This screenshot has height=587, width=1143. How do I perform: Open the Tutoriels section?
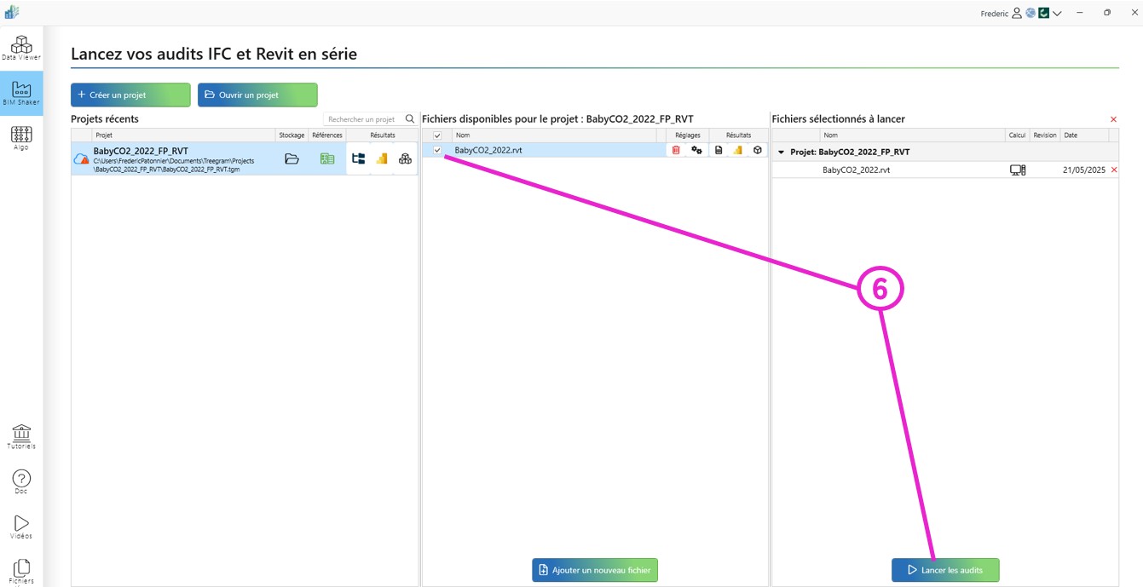click(x=21, y=436)
